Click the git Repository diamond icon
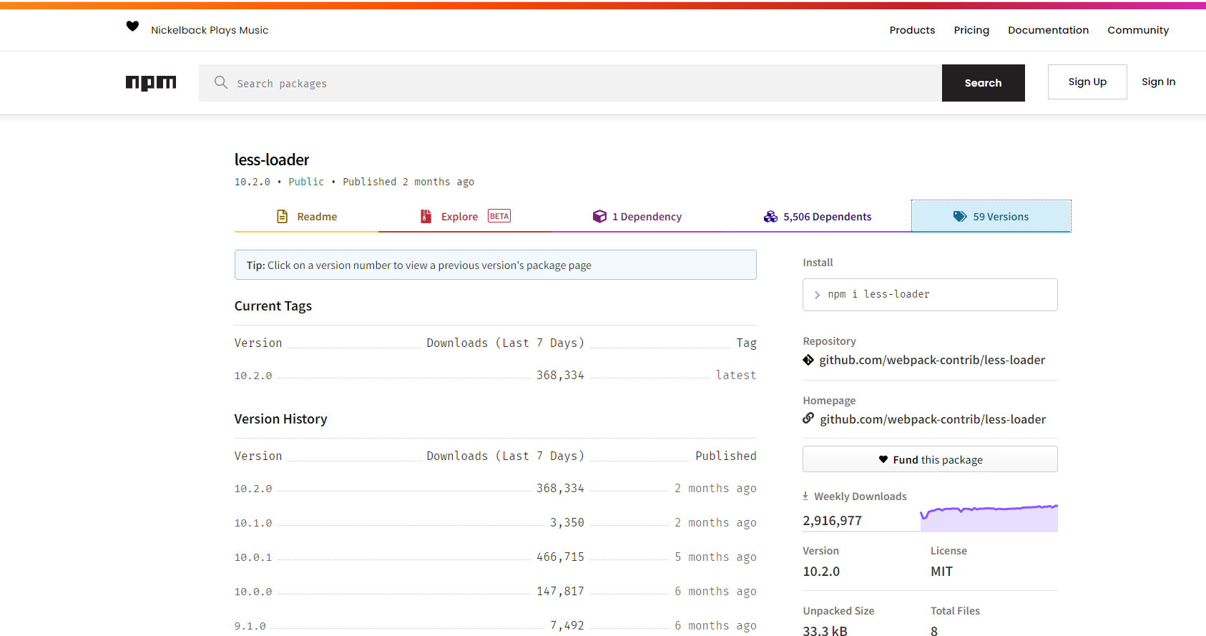 (x=808, y=360)
